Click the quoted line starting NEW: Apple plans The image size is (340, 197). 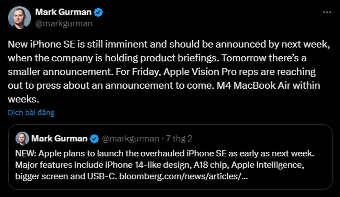(x=165, y=154)
